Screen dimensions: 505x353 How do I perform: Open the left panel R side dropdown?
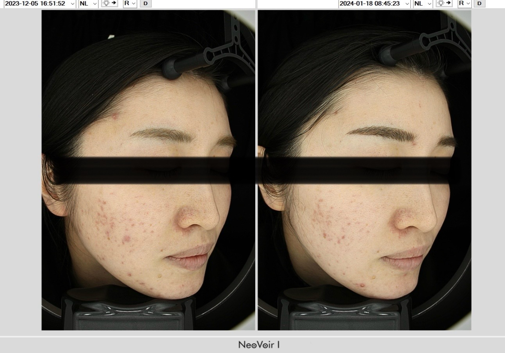(x=130, y=3)
